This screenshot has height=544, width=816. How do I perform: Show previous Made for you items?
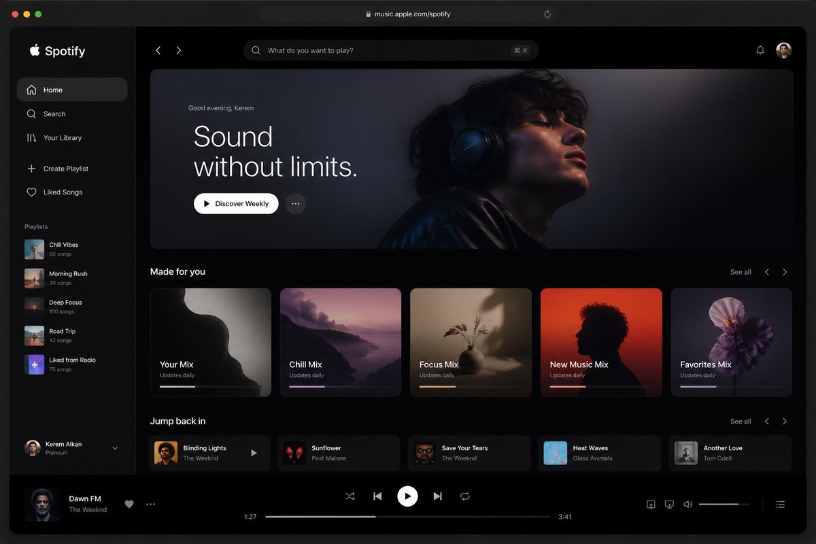[767, 272]
